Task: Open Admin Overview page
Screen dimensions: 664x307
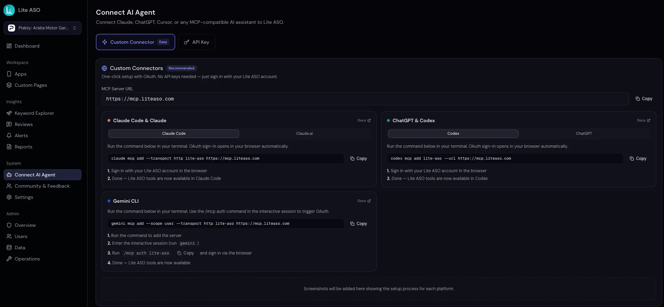Action: tap(42, 225)
